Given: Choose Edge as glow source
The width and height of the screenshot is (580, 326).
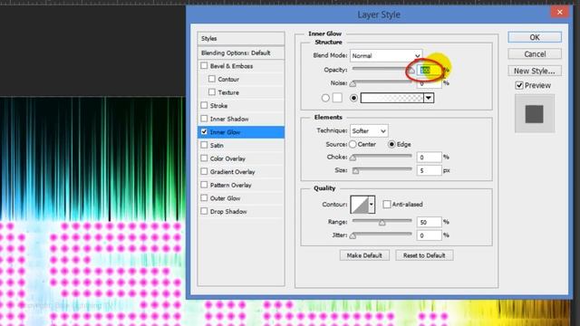Looking at the screenshot, I should [x=391, y=144].
